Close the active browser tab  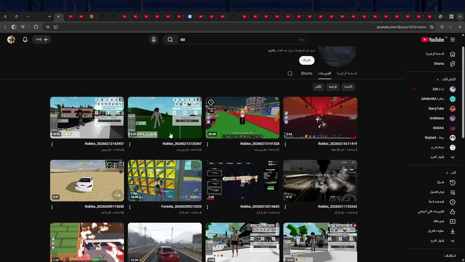click(58, 16)
